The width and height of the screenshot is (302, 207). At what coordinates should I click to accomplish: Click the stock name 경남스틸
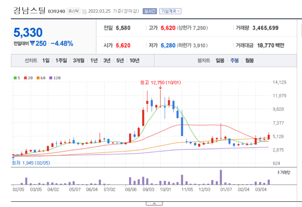point(29,11)
